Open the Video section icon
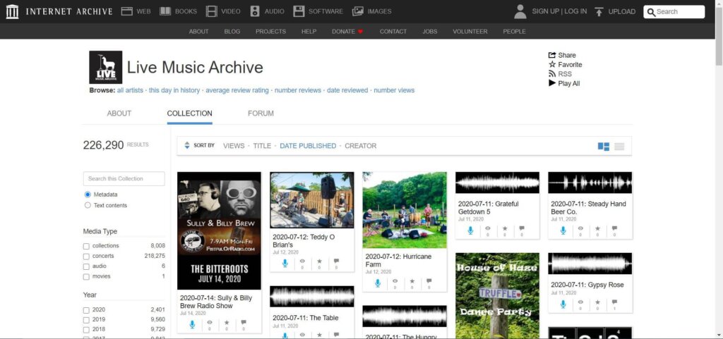Viewport: 723px width, 339px height. click(x=212, y=11)
